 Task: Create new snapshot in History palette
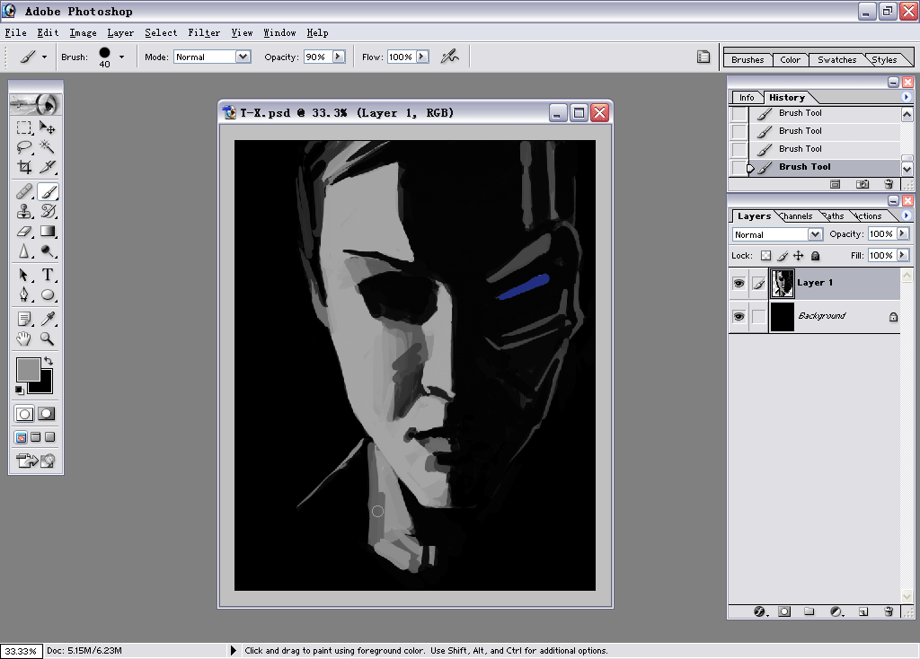pos(862,184)
